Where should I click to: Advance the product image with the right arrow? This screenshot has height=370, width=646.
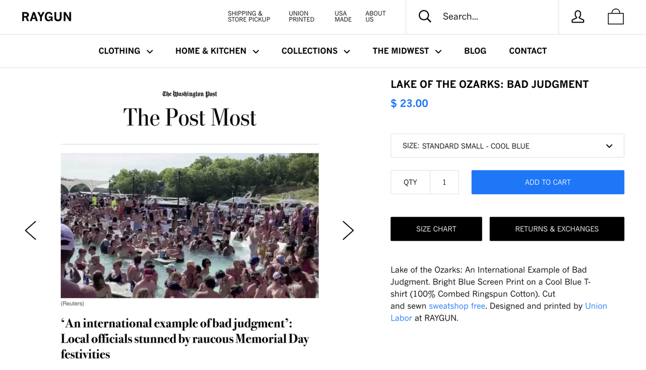pos(348,230)
